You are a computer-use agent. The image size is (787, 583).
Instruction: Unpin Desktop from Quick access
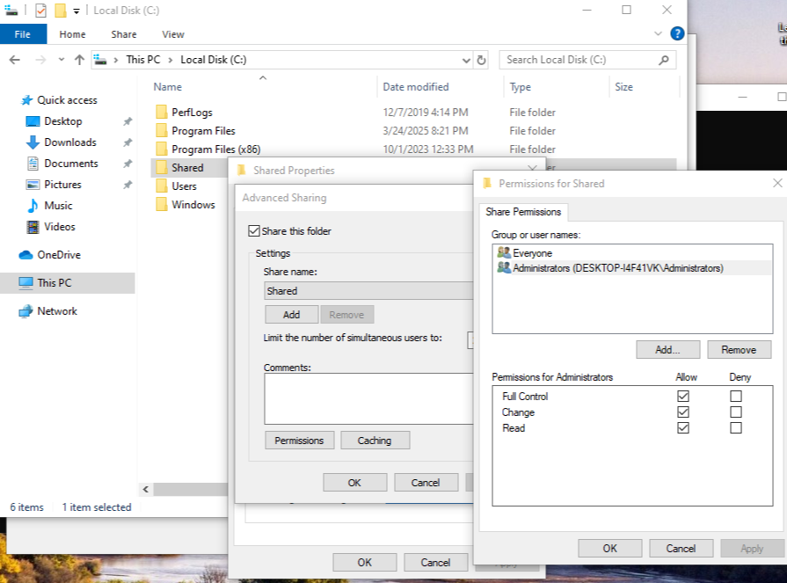[128, 121]
